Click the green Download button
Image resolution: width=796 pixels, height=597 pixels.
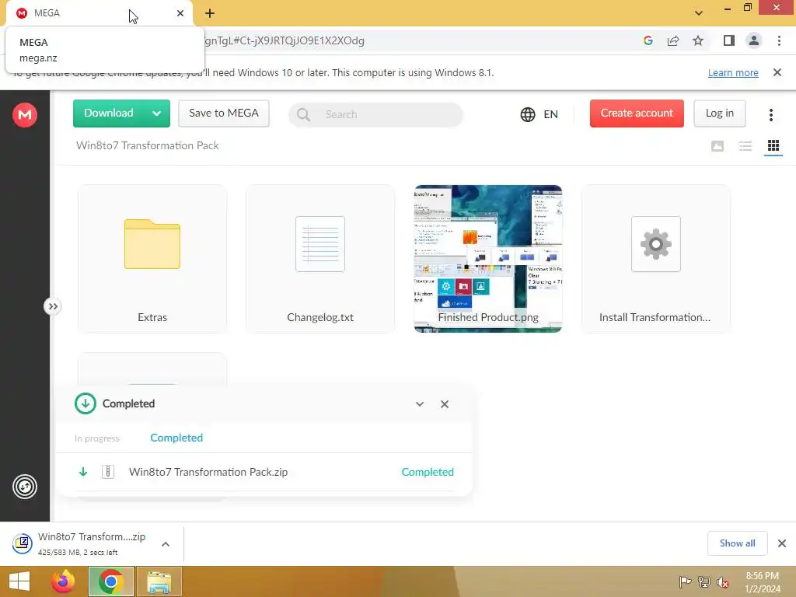point(109,113)
